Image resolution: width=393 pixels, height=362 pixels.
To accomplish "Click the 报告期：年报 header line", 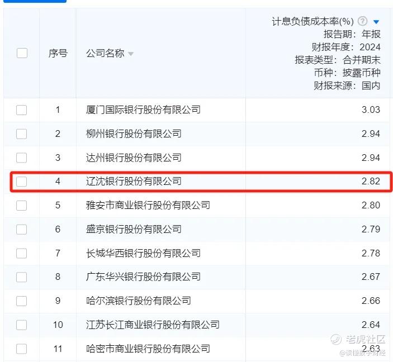I will [352, 34].
